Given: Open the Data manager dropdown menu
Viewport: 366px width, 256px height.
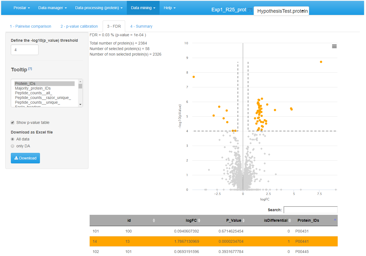Looking at the screenshot, I should 52,8.
